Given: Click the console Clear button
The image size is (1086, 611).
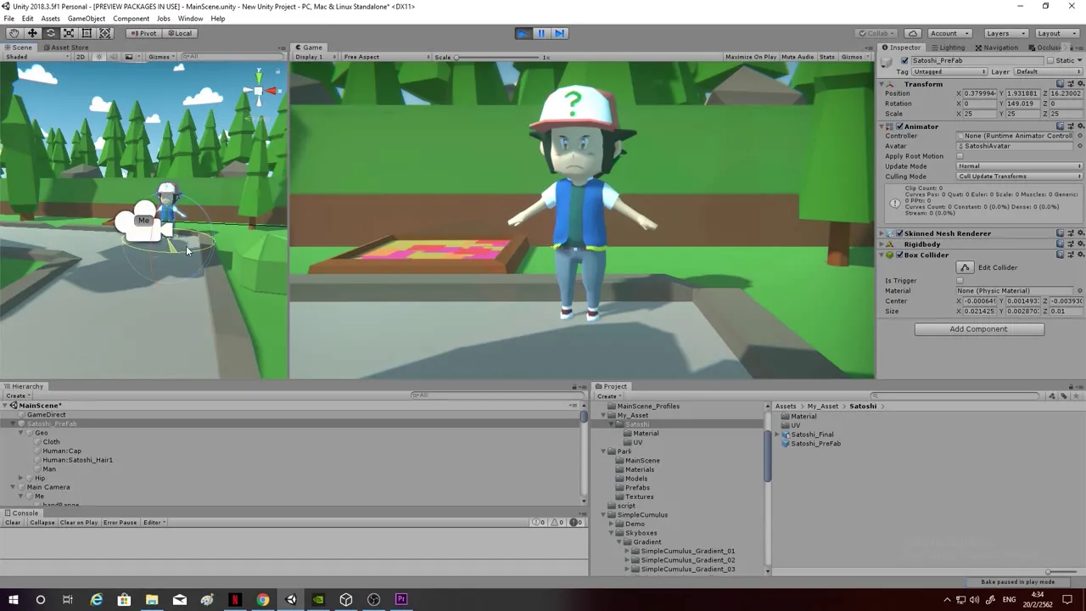Looking at the screenshot, I should coord(13,522).
